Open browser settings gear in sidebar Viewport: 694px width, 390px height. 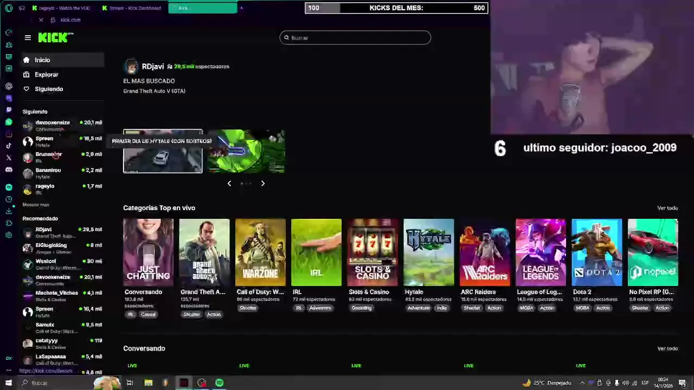coord(9,235)
